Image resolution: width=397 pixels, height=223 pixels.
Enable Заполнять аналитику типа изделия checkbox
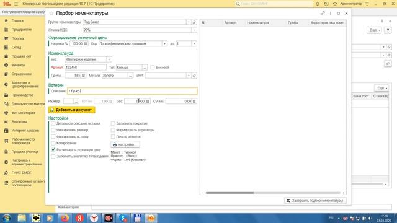pyautogui.click(x=53, y=156)
